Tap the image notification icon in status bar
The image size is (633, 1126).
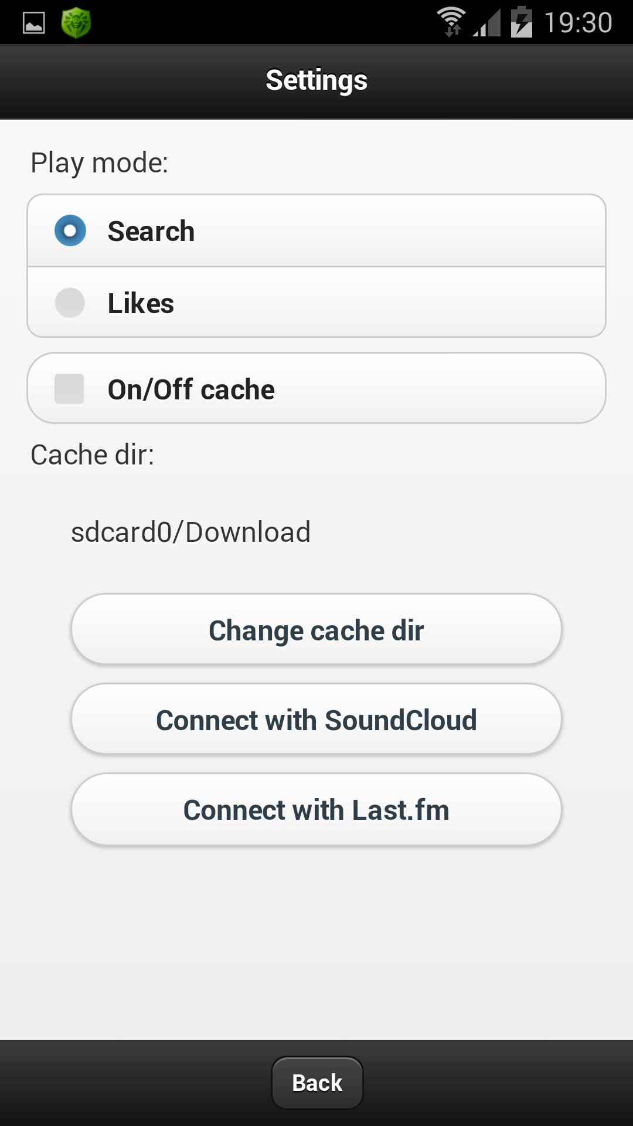pyautogui.click(x=33, y=23)
